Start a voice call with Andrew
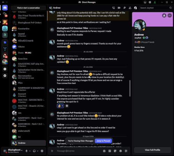Viewport: 174px width, 156px height. pos(113,8)
